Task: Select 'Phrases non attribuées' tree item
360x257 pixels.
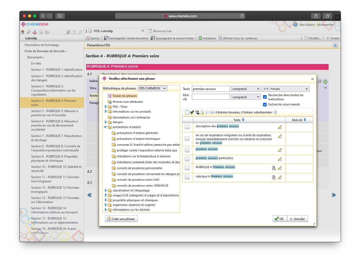Action: click(x=125, y=102)
